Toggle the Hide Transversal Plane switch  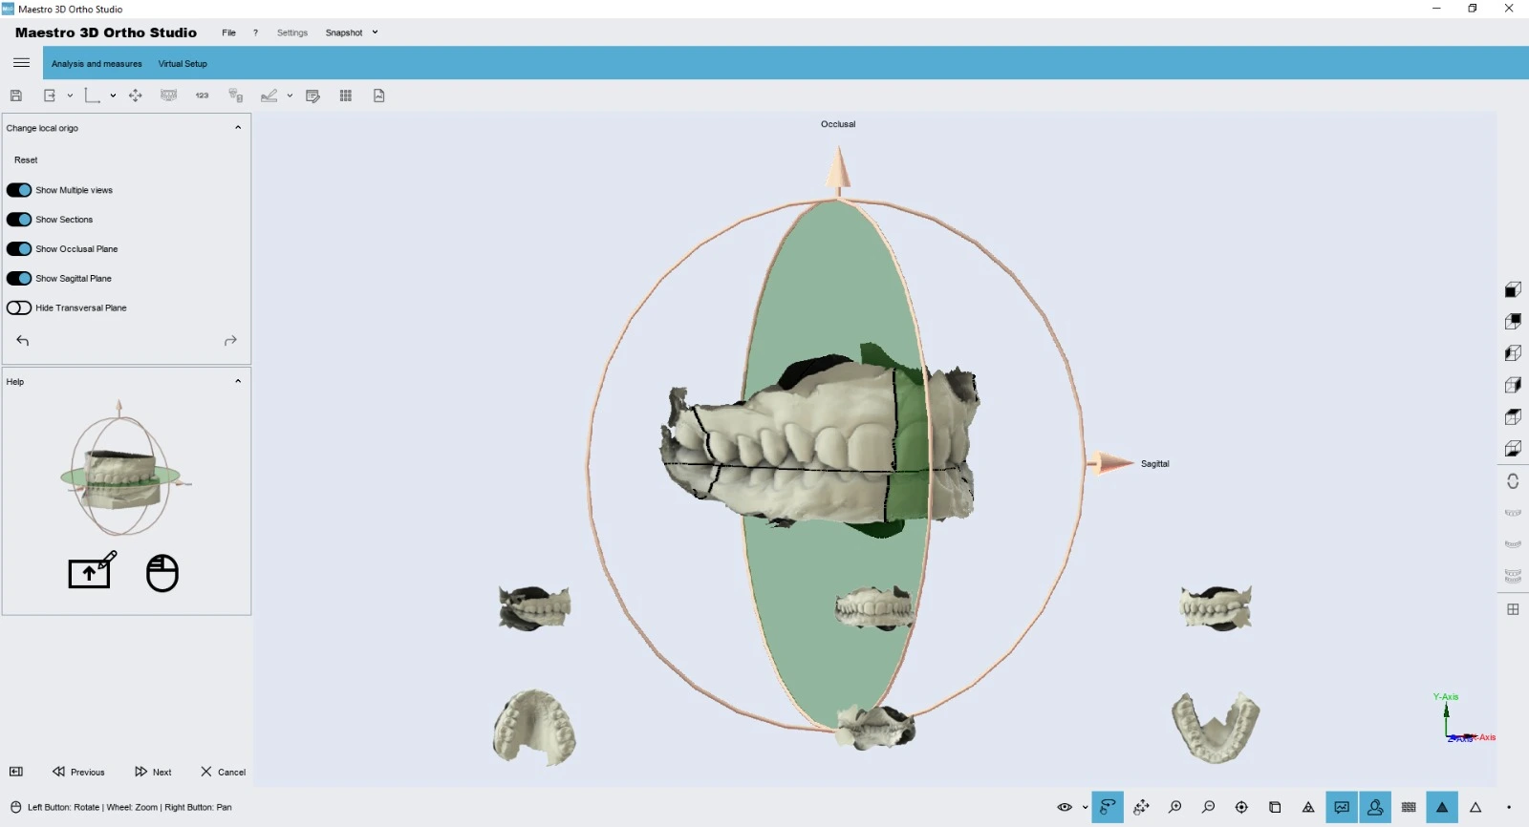tap(19, 308)
